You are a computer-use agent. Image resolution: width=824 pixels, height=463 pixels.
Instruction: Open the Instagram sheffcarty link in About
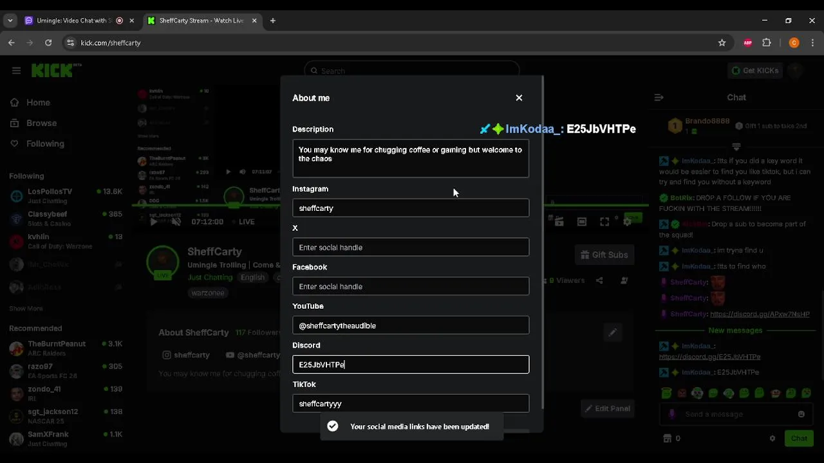coord(186,355)
